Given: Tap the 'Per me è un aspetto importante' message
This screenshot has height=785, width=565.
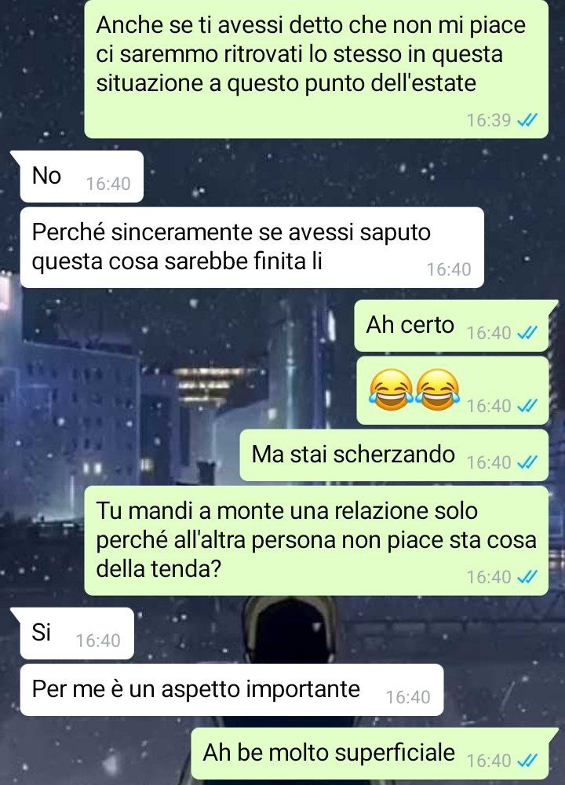Looking at the screenshot, I should coord(231,690).
